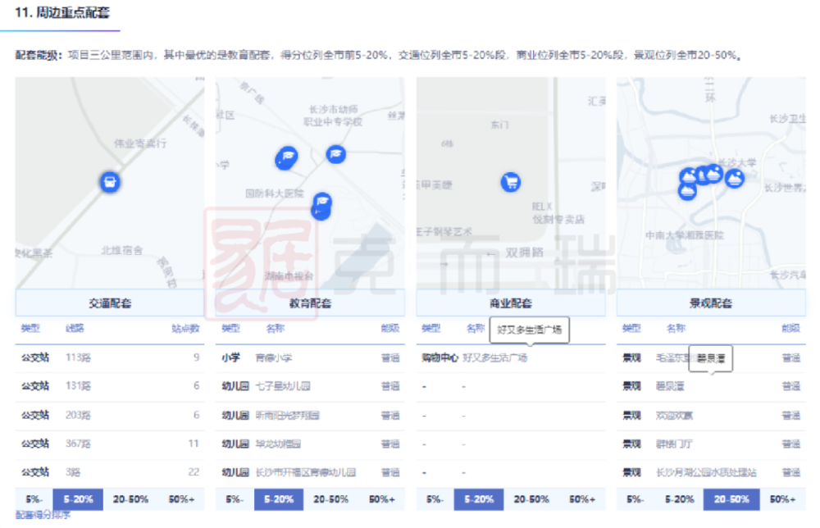
Task: Select the 景观配套 panel header
Action: [711, 303]
